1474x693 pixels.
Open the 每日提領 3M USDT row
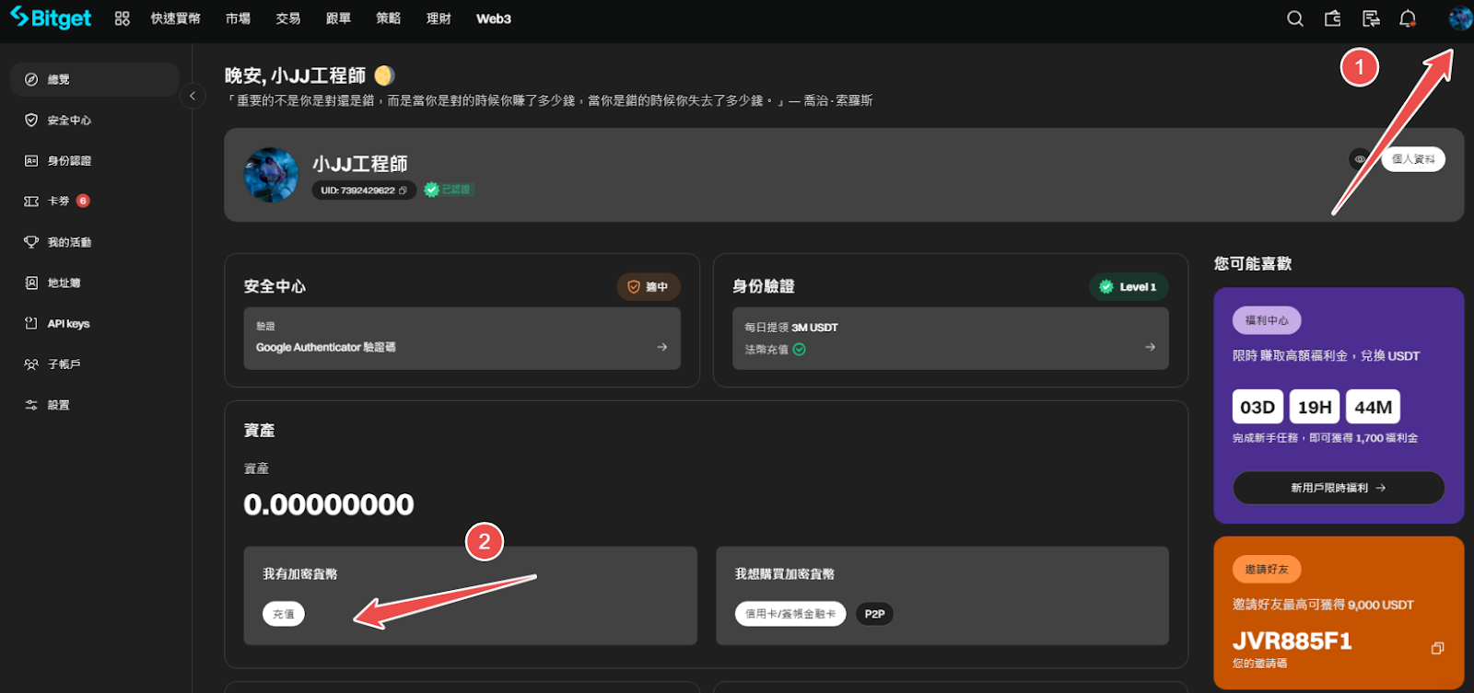pos(950,339)
